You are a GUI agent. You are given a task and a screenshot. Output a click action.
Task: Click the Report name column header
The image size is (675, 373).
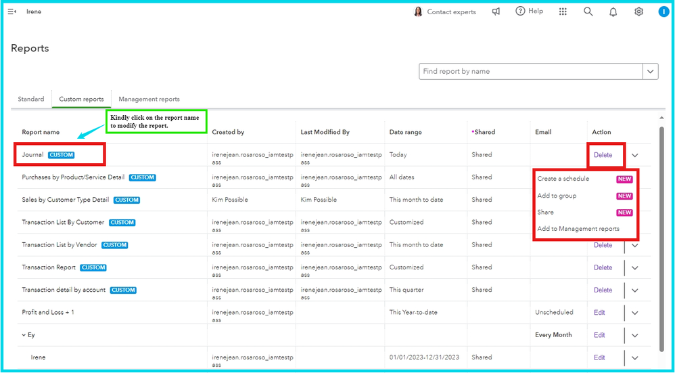pyautogui.click(x=41, y=132)
